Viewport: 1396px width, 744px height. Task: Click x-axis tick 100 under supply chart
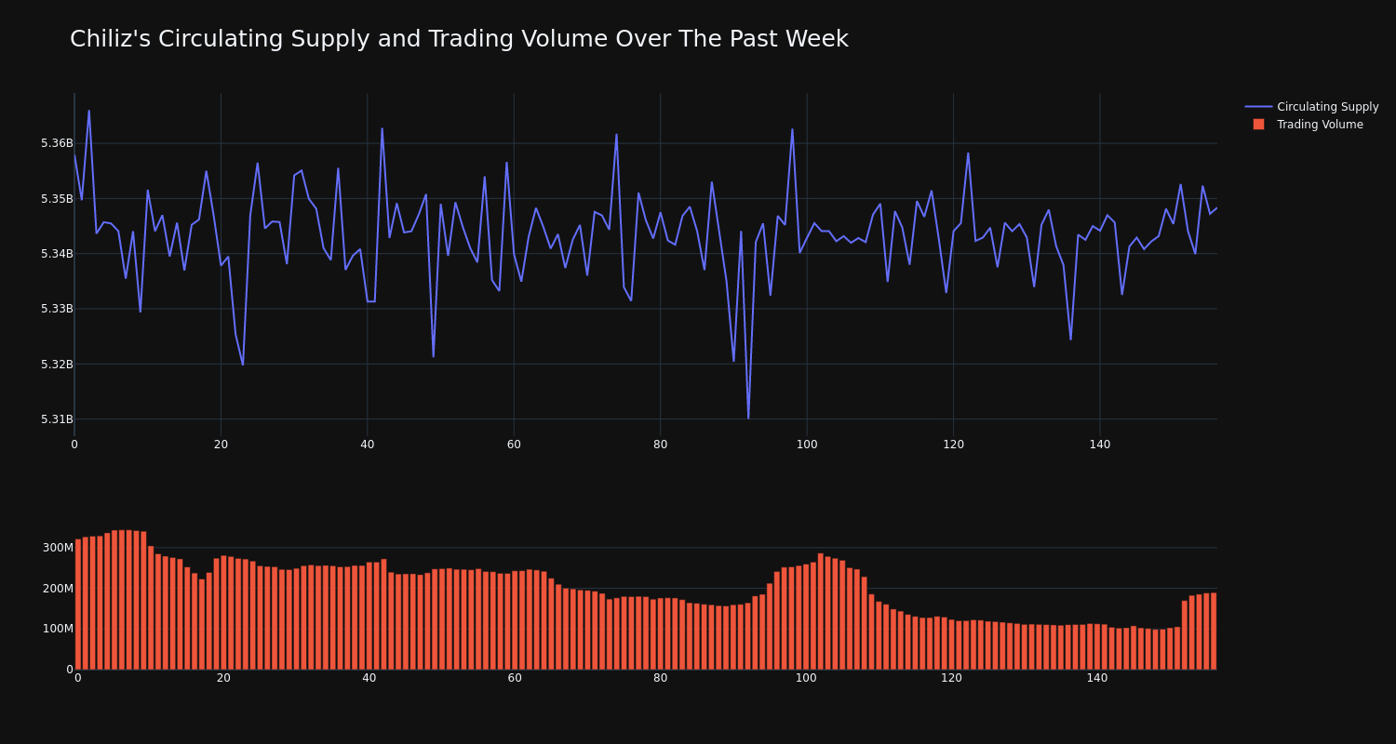point(807,445)
